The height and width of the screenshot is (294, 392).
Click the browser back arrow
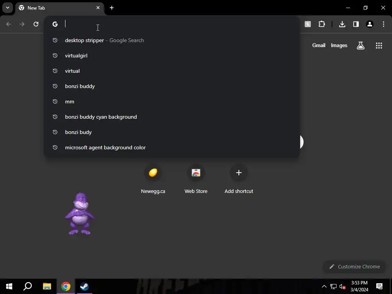coord(8,24)
